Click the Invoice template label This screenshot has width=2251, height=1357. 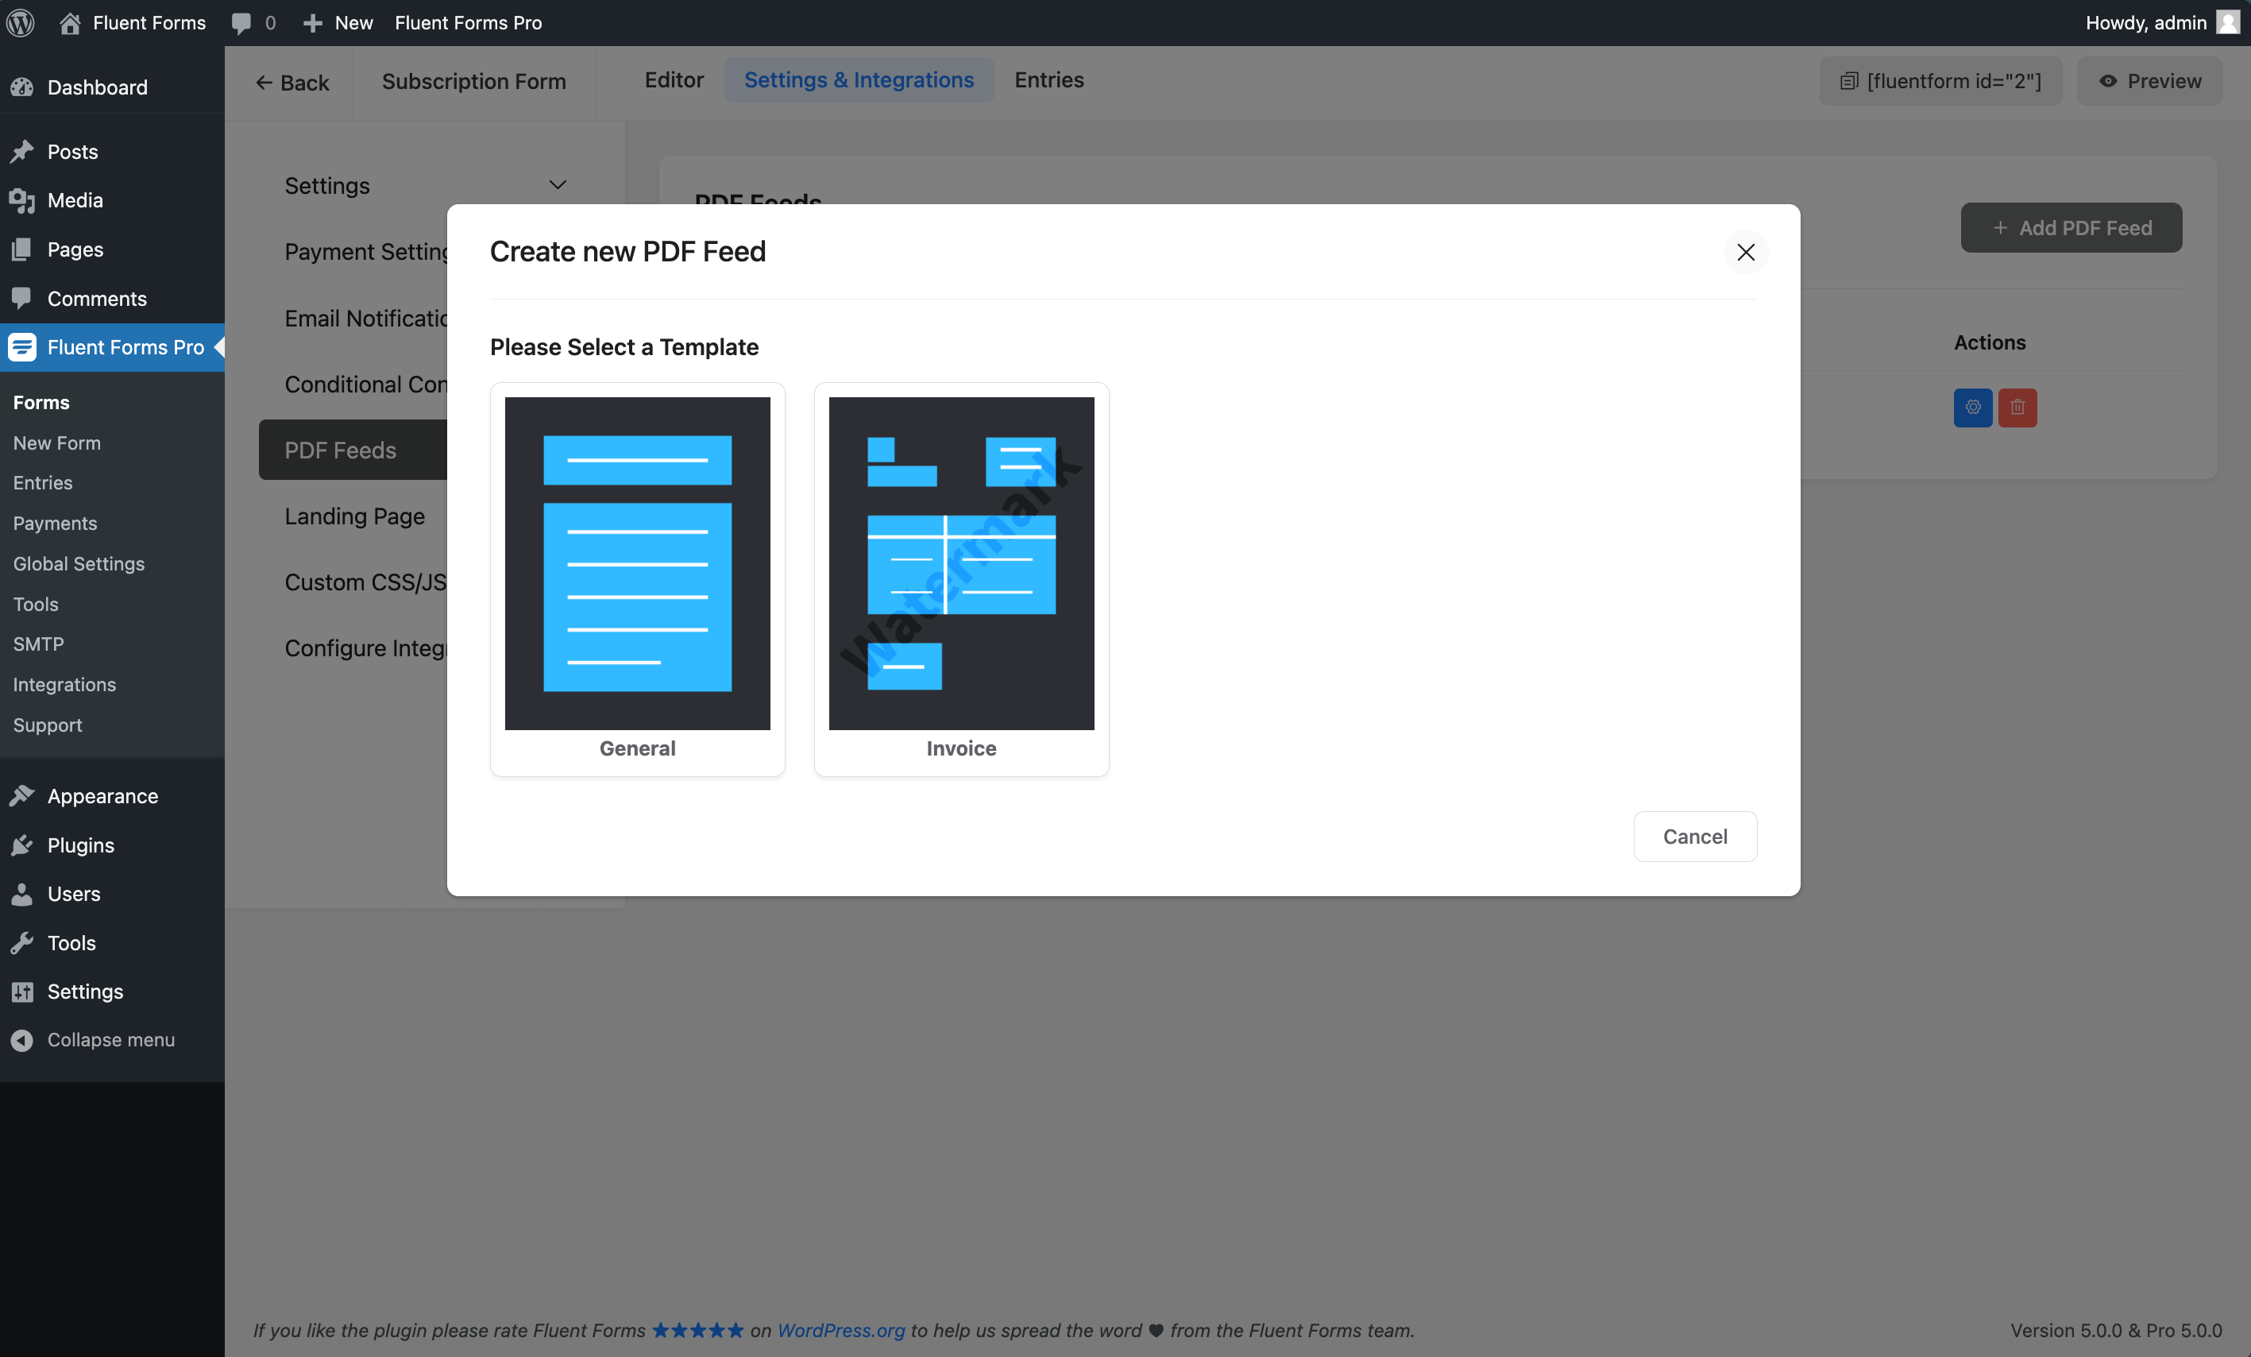coord(961,748)
